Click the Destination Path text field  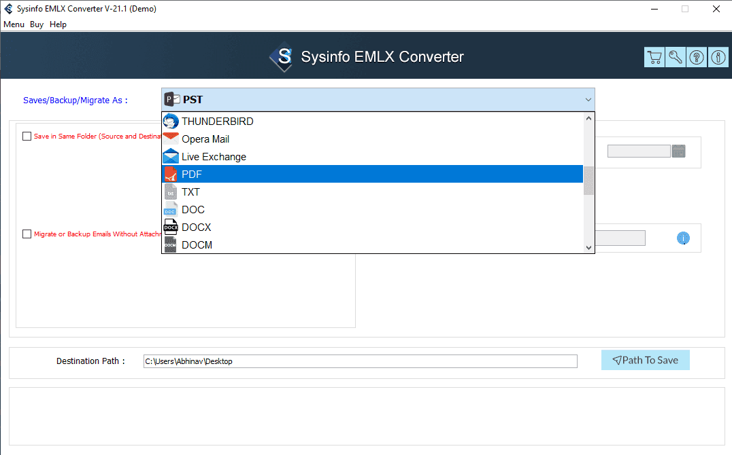(x=361, y=361)
